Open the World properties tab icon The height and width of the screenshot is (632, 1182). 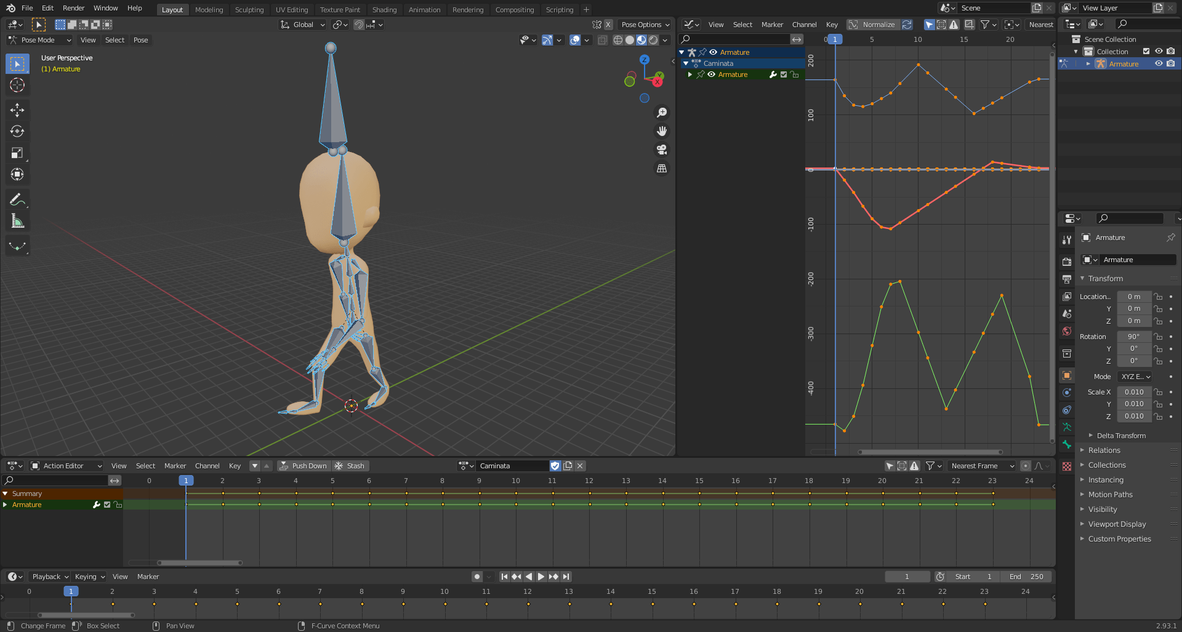(x=1067, y=331)
